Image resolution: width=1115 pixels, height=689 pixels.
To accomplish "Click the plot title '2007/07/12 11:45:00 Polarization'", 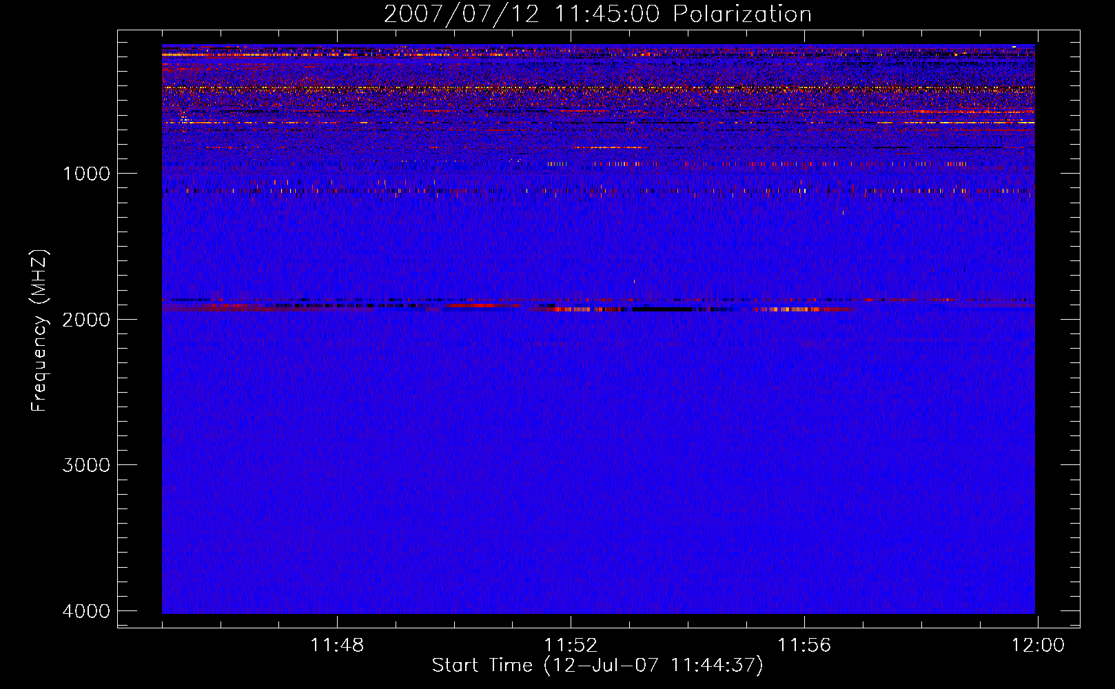I will (597, 14).
